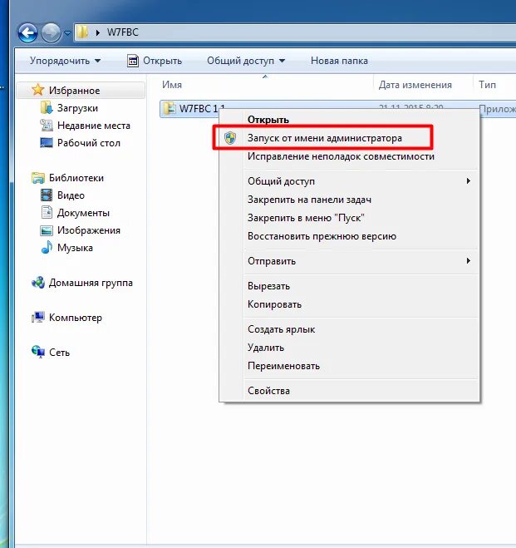Click the Недавние места icon

coord(46,125)
